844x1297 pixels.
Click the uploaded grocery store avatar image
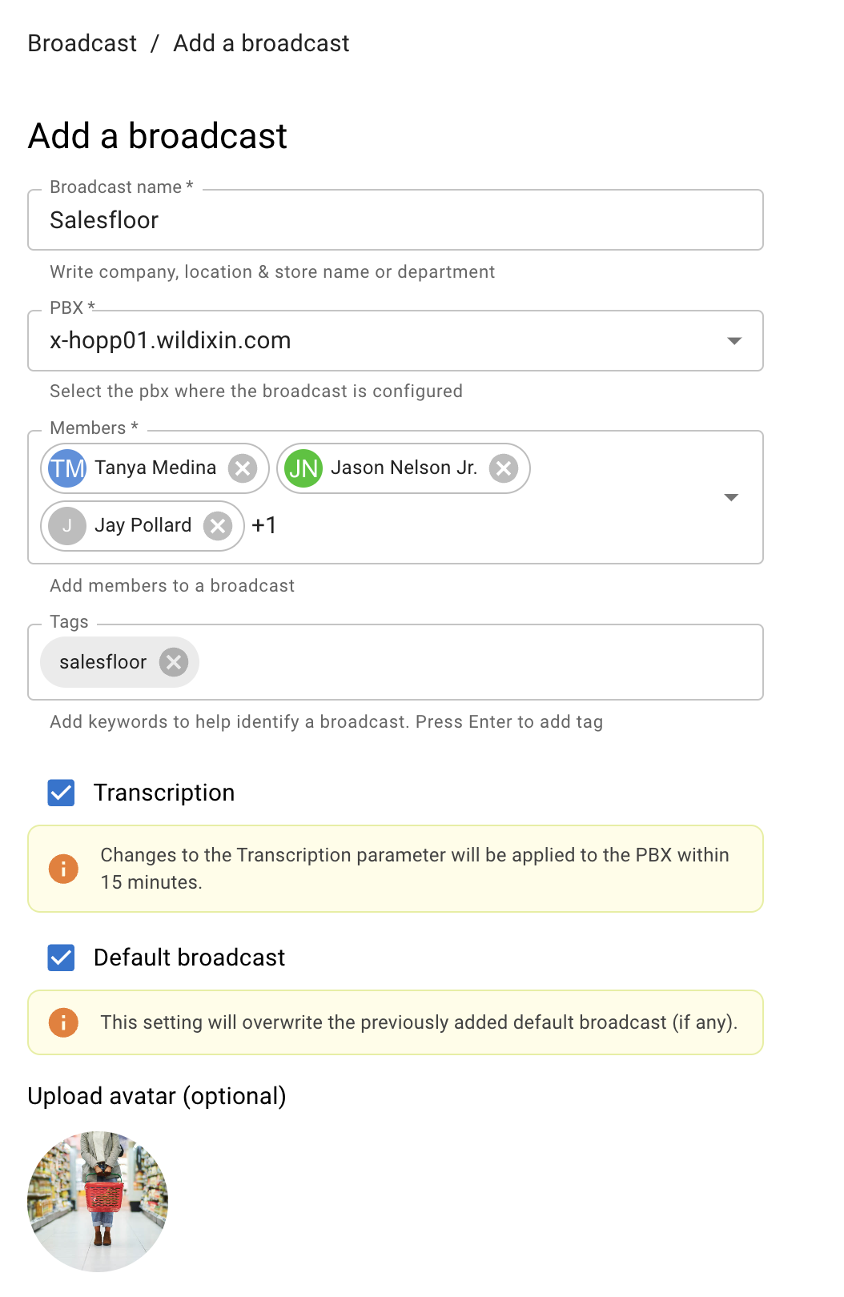click(98, 1201)
